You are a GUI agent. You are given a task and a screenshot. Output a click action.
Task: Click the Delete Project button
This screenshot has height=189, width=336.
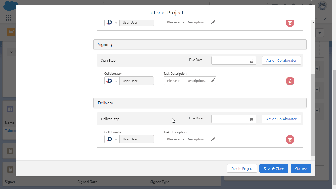(x=242, y=168)
